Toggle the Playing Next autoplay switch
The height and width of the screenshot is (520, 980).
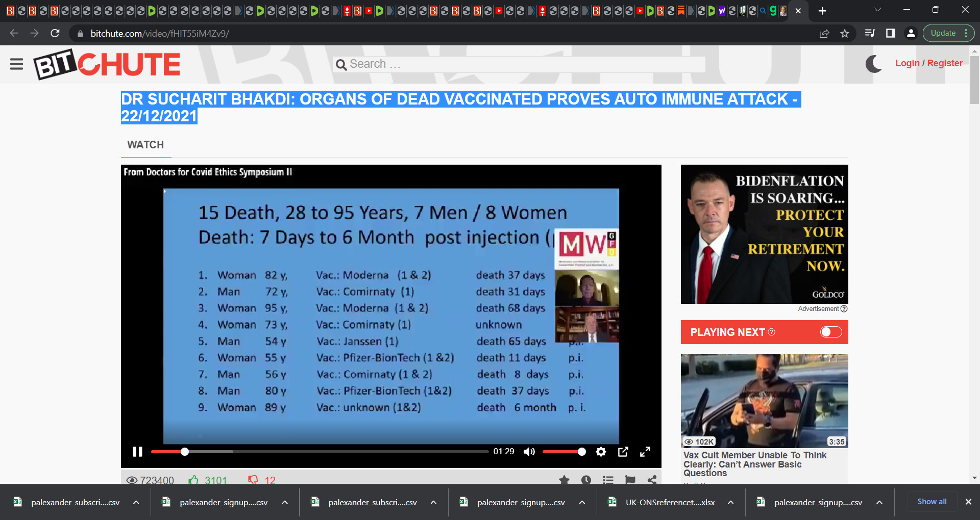pos(831,332)
